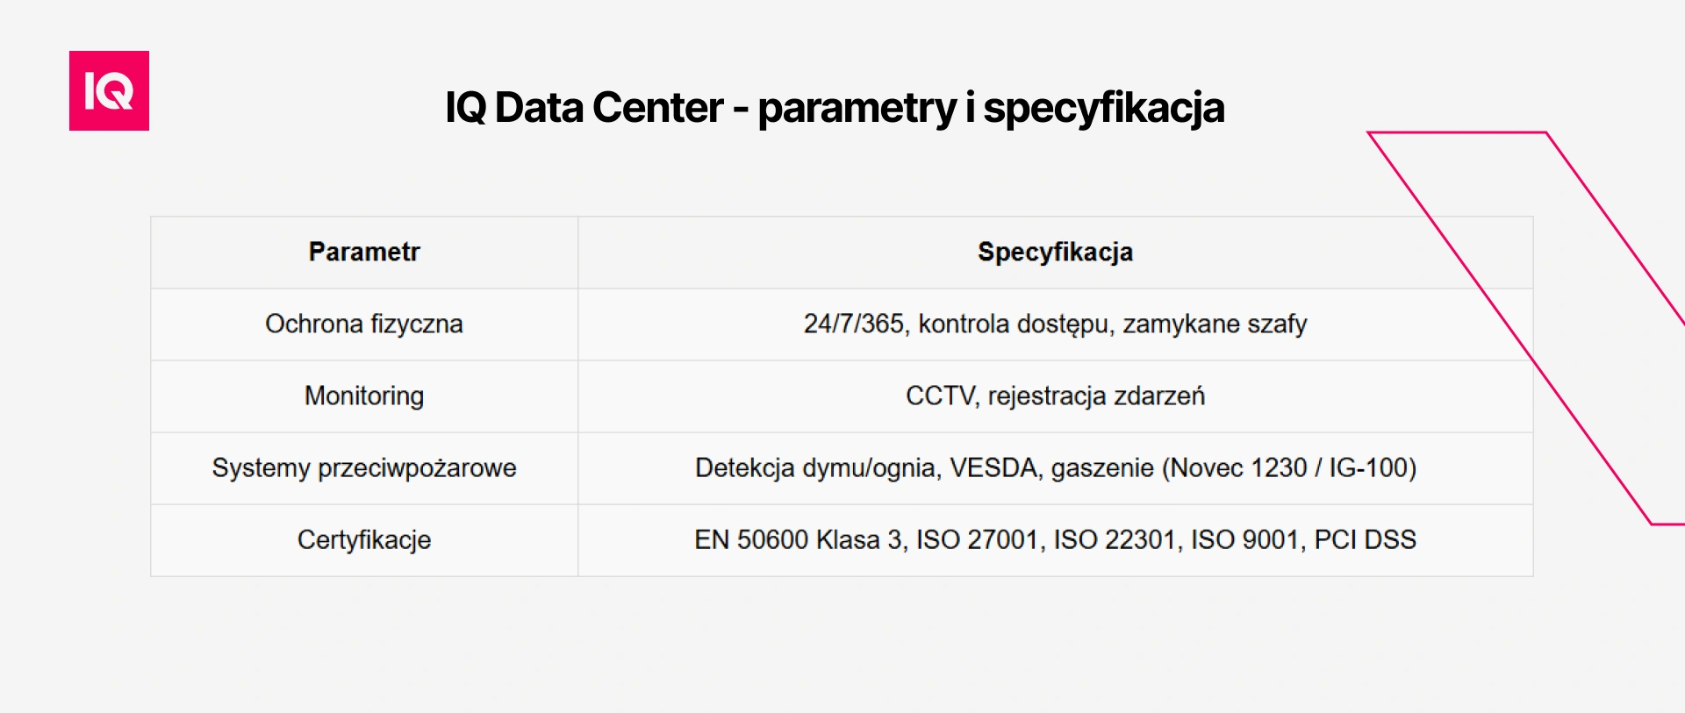
Task: Click the IQ Data Center slide title
Action: pos(834,108)
